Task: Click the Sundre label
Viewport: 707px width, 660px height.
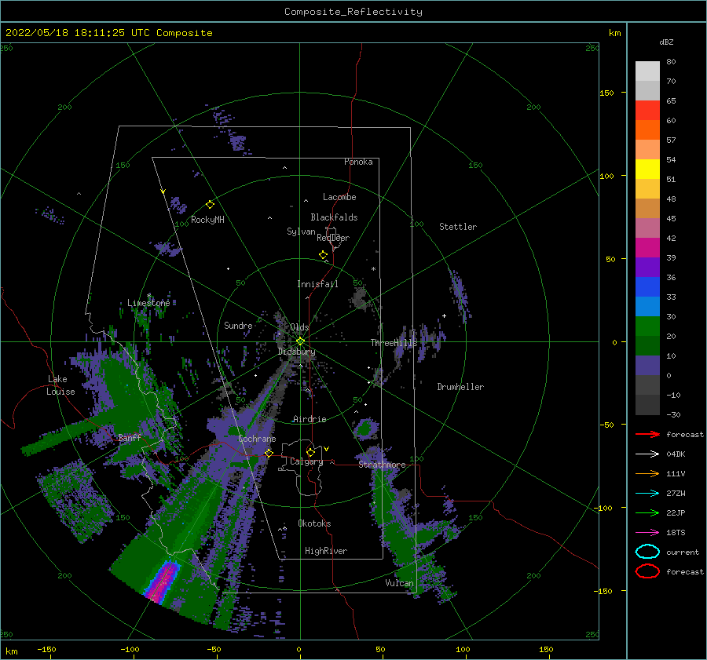Action: click(x=238, y=325)
